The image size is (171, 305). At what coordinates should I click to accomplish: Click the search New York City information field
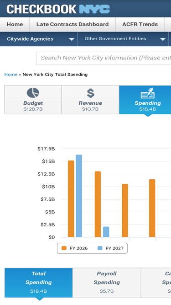point(104,58)
